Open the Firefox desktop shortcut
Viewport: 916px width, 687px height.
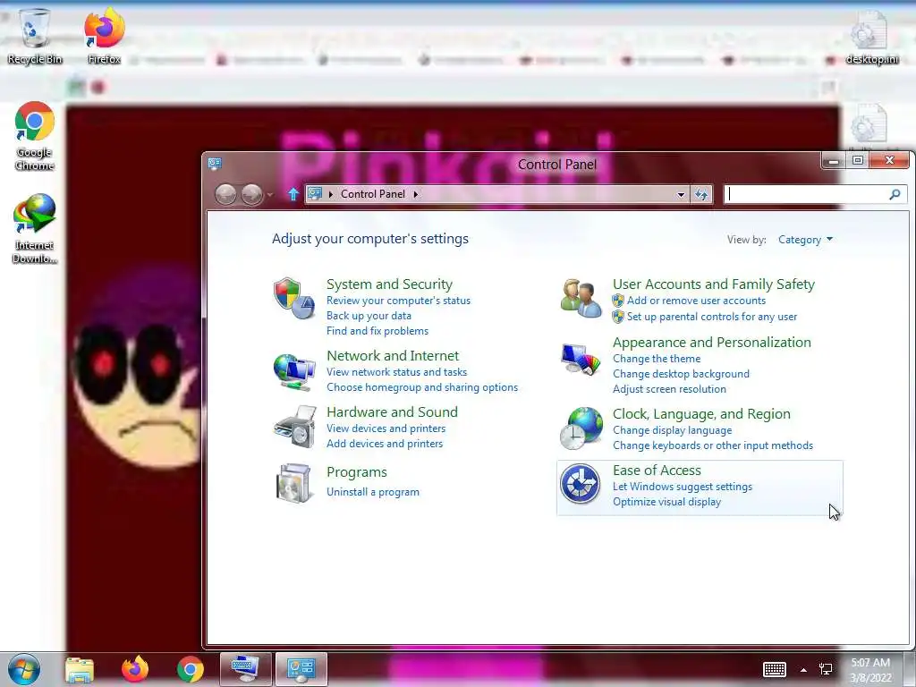[x=105, y=36]
